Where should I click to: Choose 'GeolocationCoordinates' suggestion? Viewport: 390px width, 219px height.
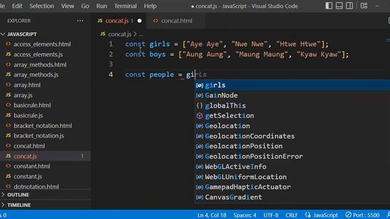[x=292, y=136]
